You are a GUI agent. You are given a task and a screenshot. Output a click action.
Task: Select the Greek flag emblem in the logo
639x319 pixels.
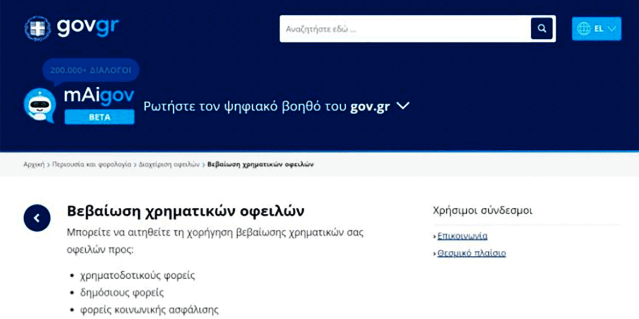pos(37,29)
